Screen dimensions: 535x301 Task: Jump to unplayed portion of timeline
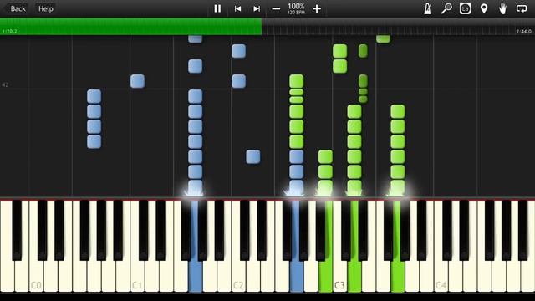click(x=398, y=26)
